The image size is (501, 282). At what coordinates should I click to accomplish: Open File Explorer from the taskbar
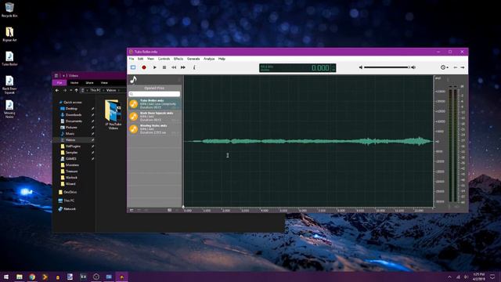point(20,277)
